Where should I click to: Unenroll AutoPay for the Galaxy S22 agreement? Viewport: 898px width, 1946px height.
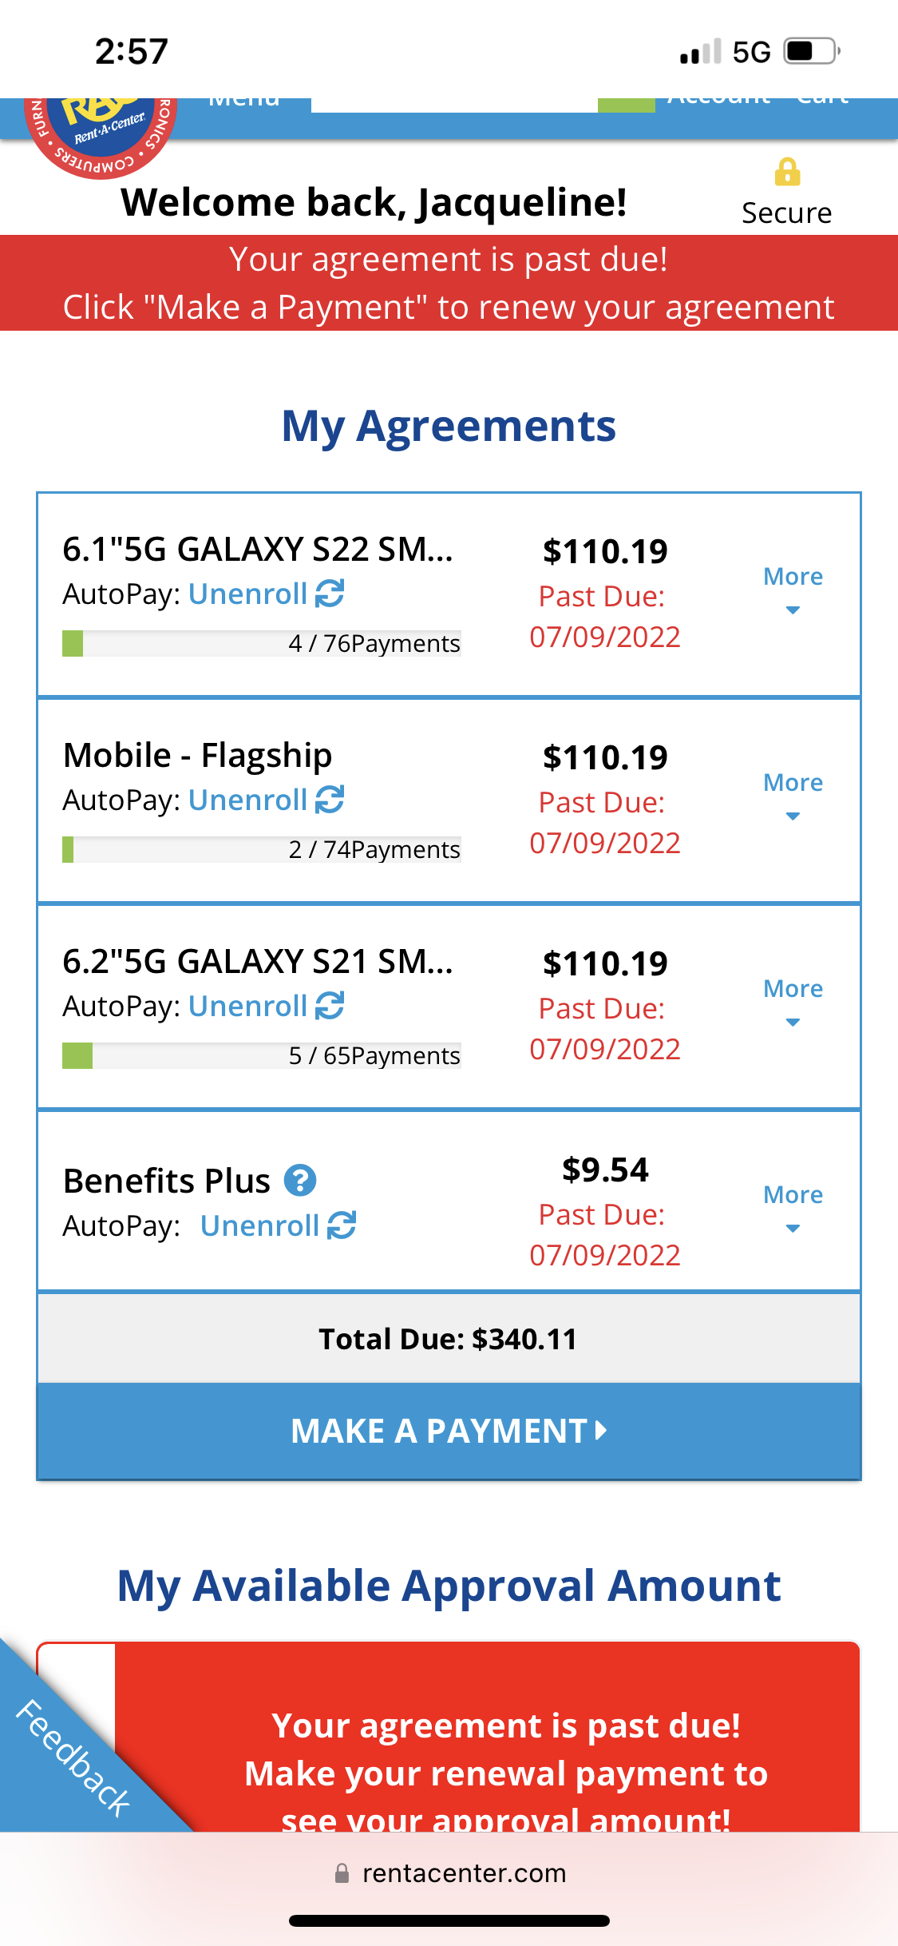tap(247, 594)
